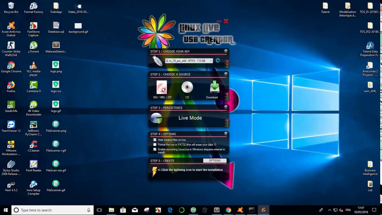Screen dimensions: 382x215
Task: Click the Type here to search box
Action: [x=53, y=210]
